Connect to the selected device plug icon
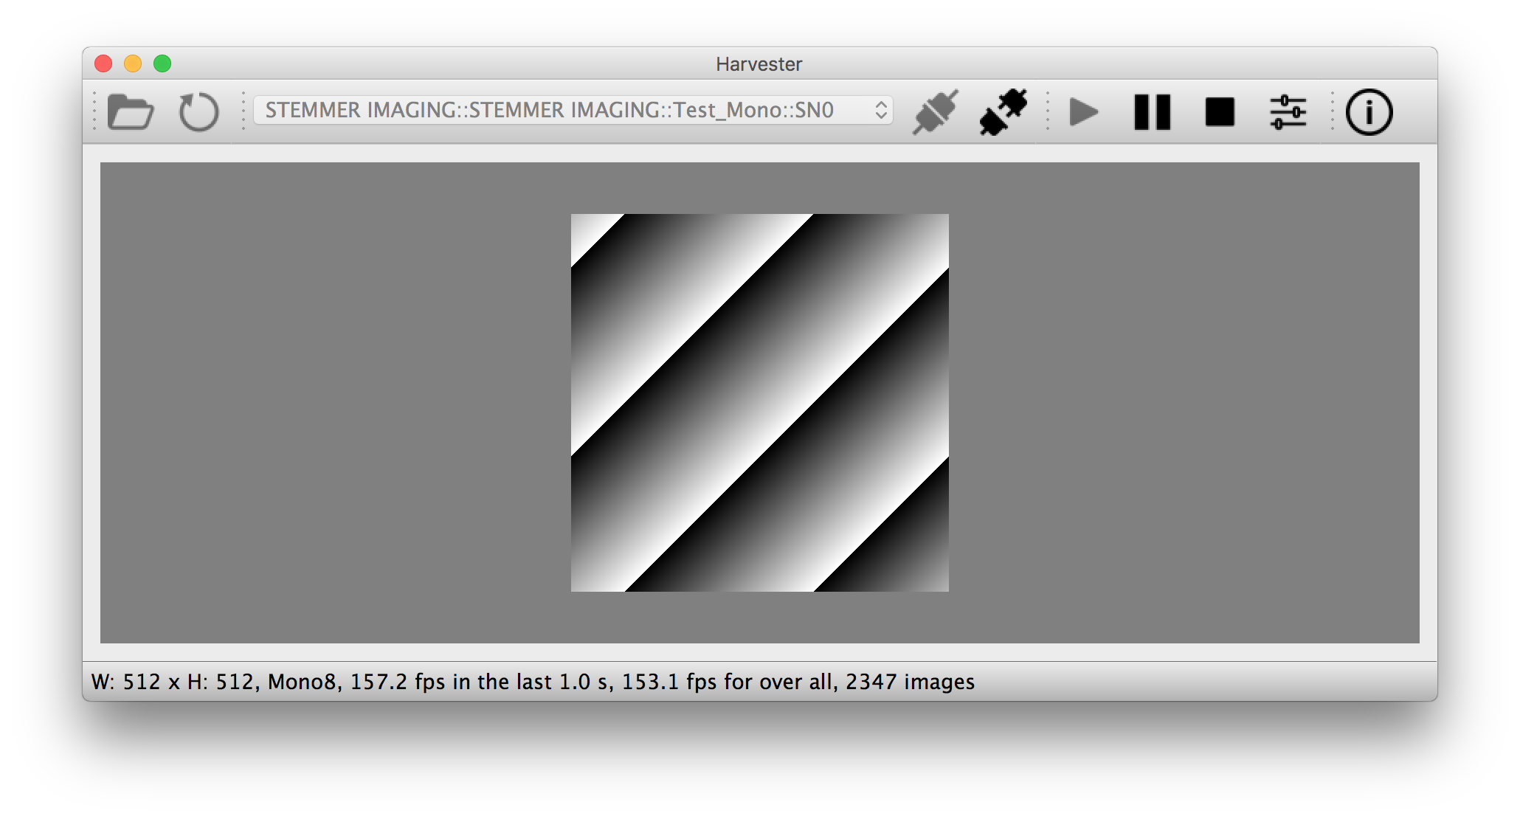1520x819 pixels. (936, 112)
